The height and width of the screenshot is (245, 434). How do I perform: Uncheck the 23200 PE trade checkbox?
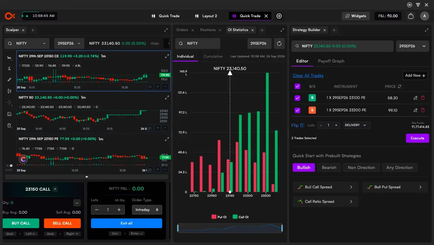coord(297,110)
